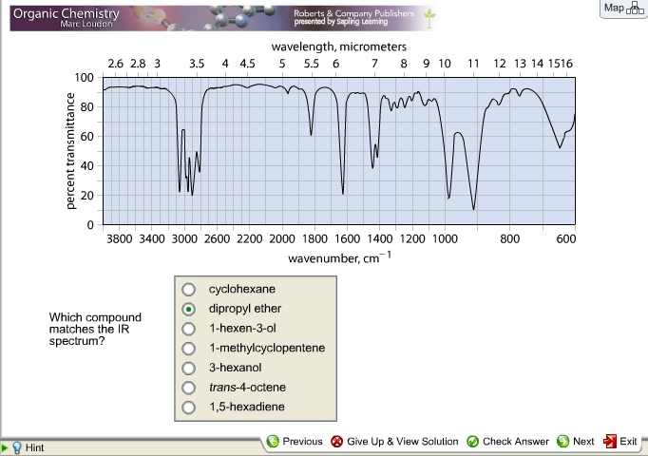648x456 pixels.
Task: Pick the trans-4-octene radio button
Action: [188, 388]
